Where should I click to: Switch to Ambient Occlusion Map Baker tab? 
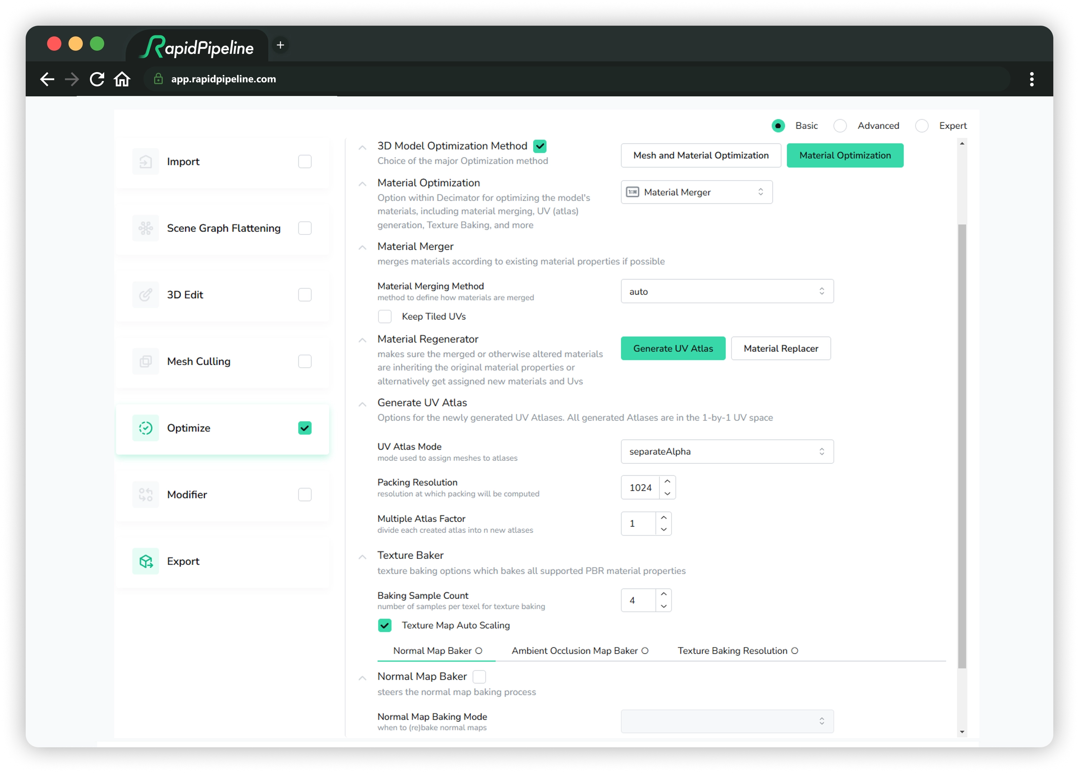click(579, 651)
